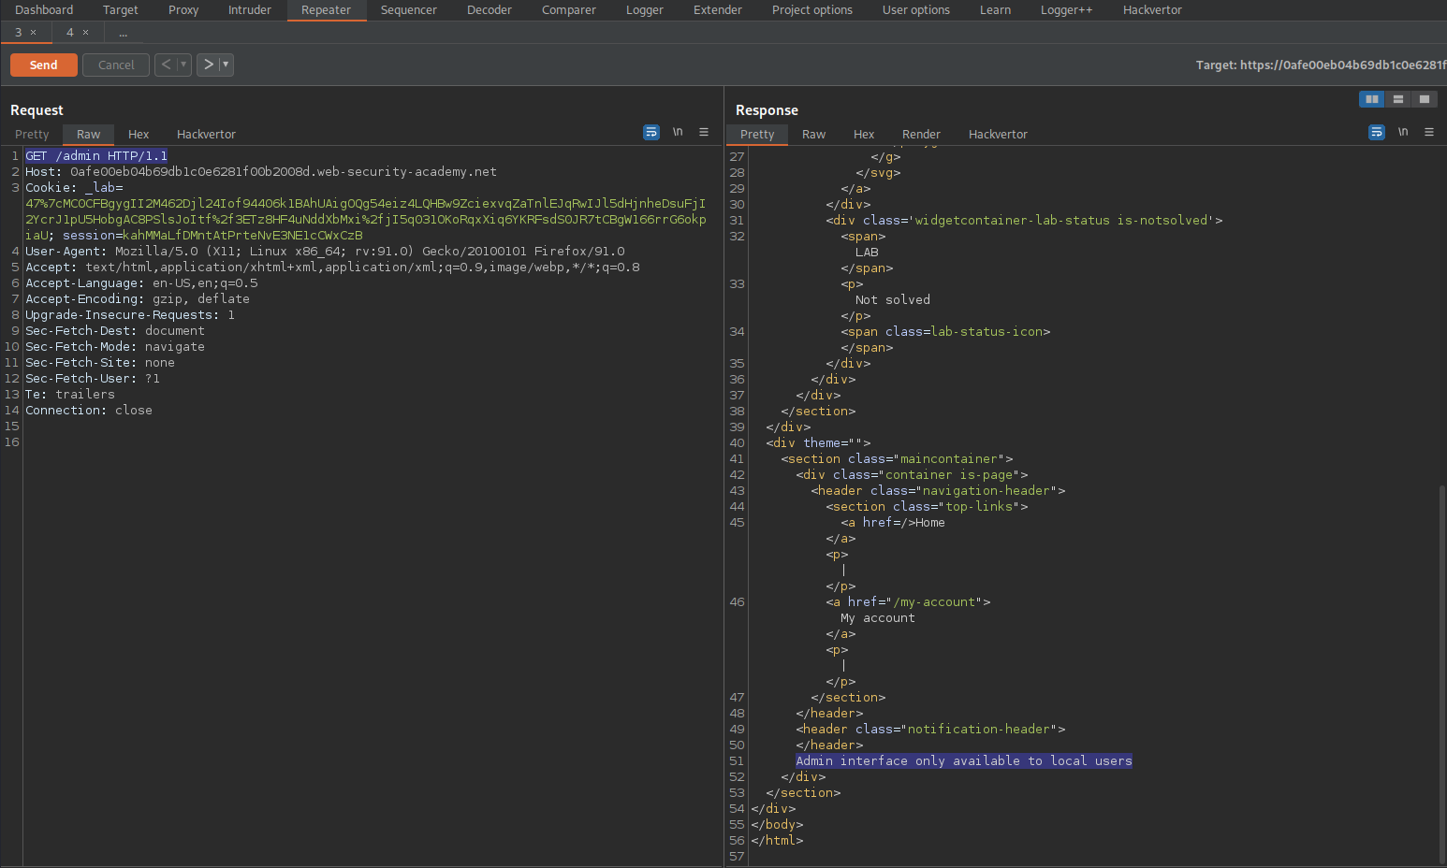
Task: Select Repeater sub-tab 4
Action: coord(70,33)
